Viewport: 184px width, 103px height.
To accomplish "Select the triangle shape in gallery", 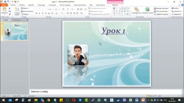I will coord(114,11).
